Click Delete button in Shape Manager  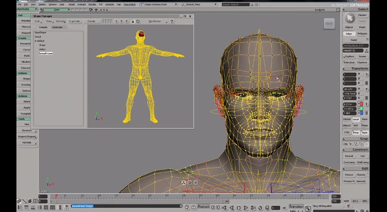click(x=91, y=22)
